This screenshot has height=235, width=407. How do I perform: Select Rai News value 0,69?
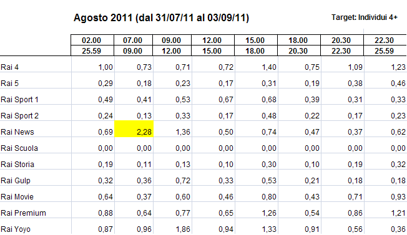pos(105,132)
